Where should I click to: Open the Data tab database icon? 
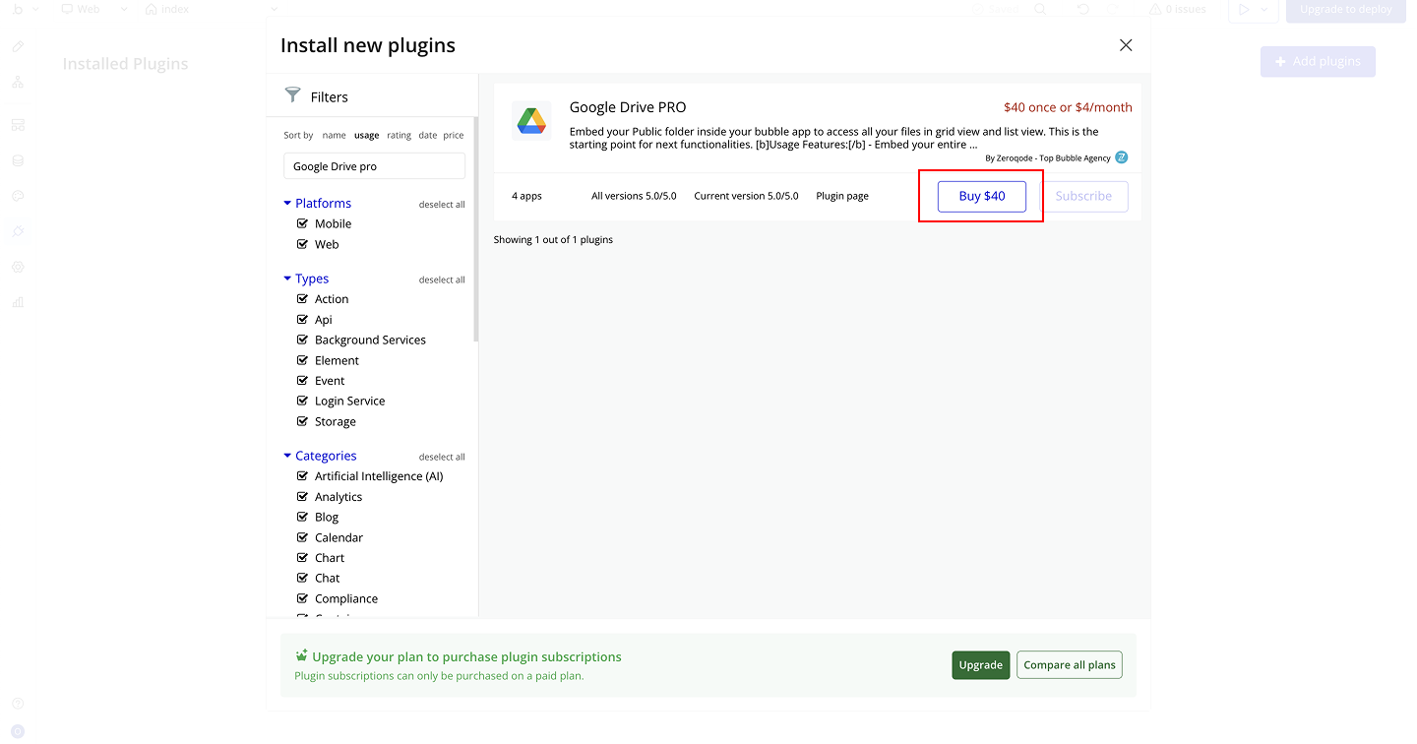click(x=18, y=160)
